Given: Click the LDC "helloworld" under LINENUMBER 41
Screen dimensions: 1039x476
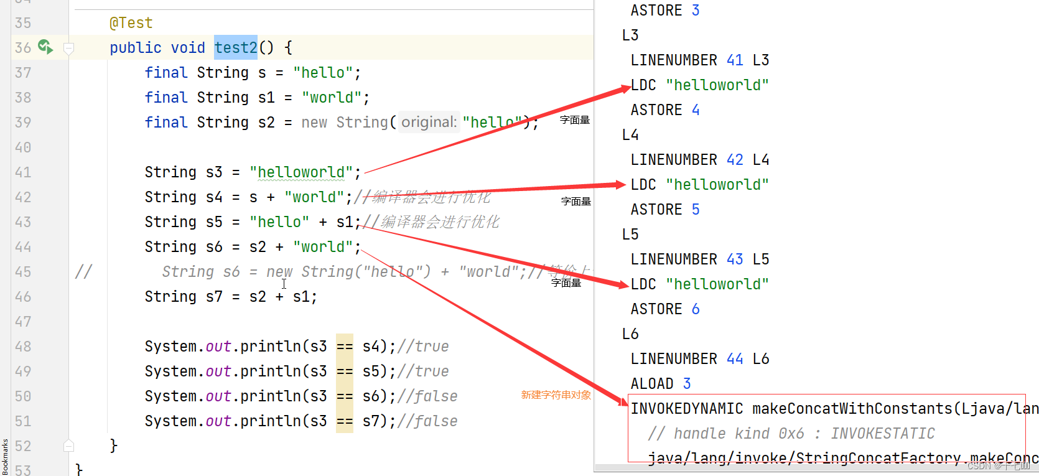Looking at the screenshot, I should 700,85.
